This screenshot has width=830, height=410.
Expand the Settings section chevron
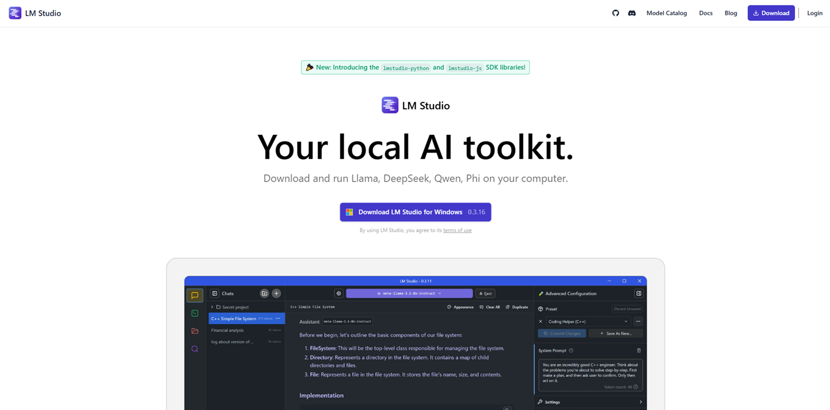click(x=641, y=402)
